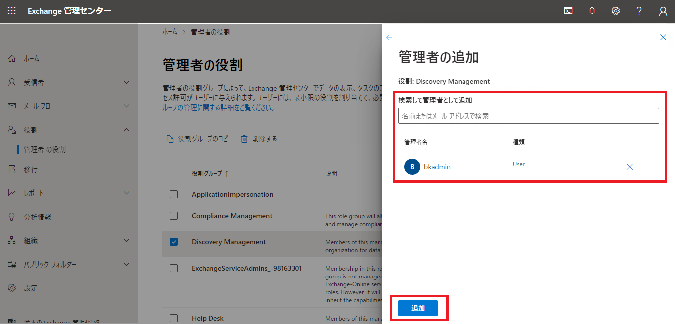Open the account profile icon
675x324 pixels.
click(x=663, y=11)
